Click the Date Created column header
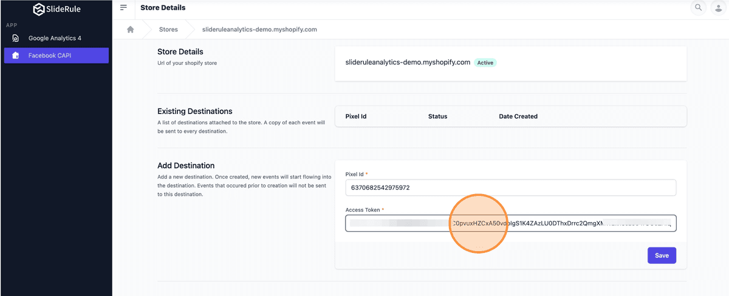The image size is (729, 296). [518, 116]
